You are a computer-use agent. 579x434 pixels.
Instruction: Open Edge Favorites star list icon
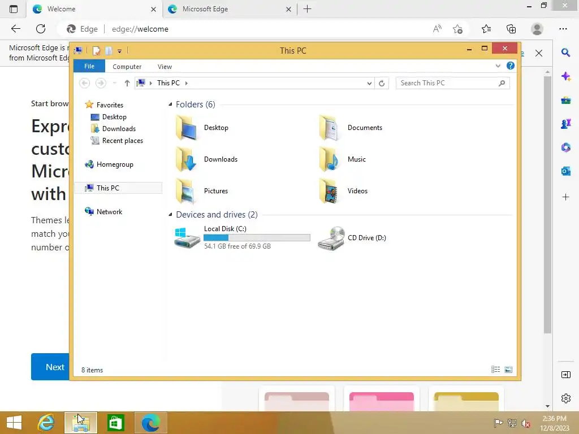pyautogui.click(x=486, y=29)
